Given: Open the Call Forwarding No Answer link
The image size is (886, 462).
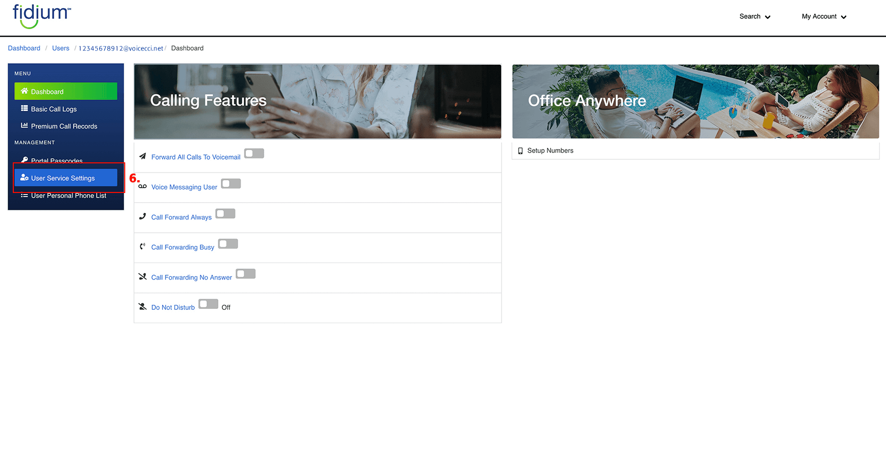Looking at the screenshot, I should coord(191,278).
